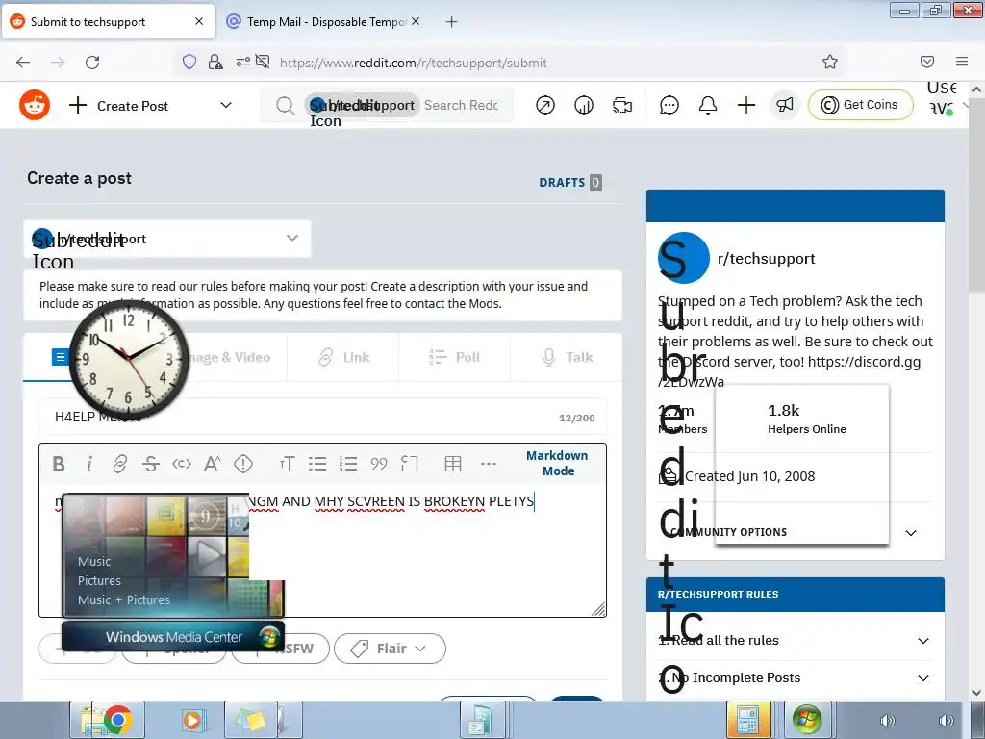985x739 pixels.
Task: Apply Heading formatting in editor
Action: [x=287, y=464]
